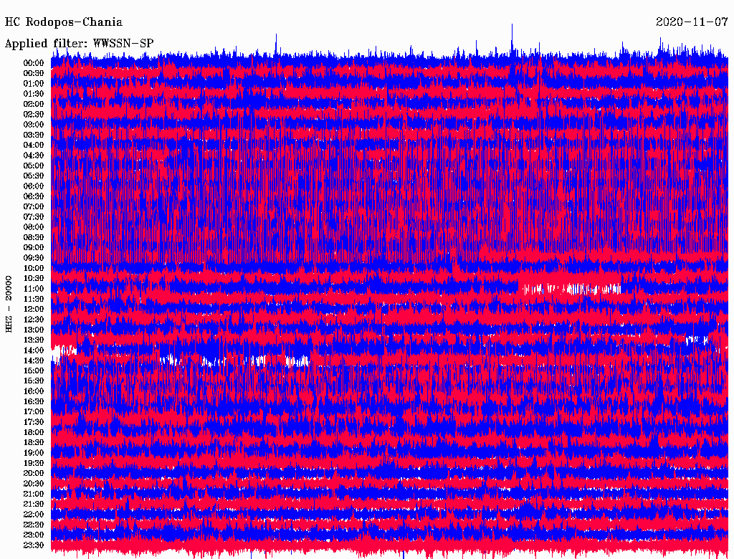Select the 14:00 time label

coord(34,350)
